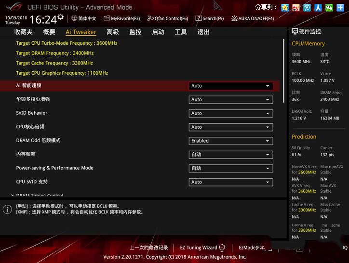The image size is (349, 263).
Task: Open the 收藏夹 tab
Action: point(23,32)
